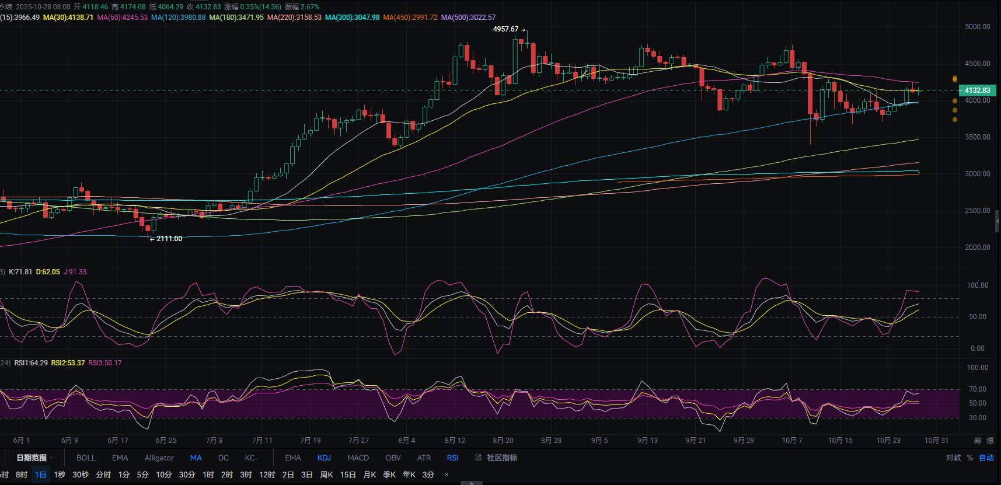
Task: Click the 筹 chip distribution icon
Action: (x=978, y=441)
